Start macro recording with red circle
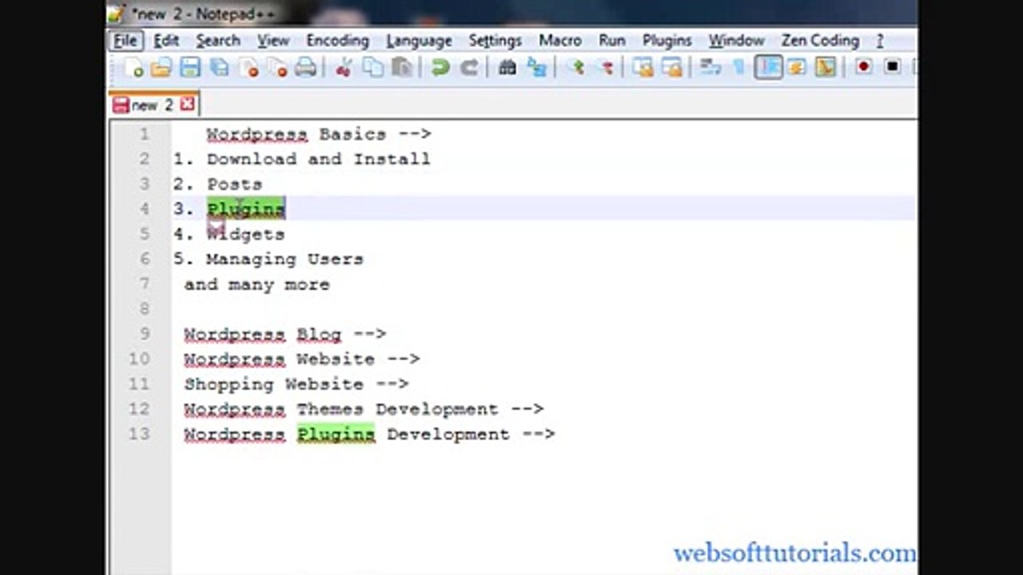The width and height of the screenshot is (1023, 575). click(x=864, y=68)
